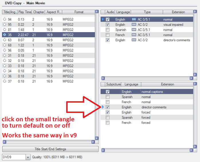Click the Subpicture column header
200x162 pixels.
click(113, 84)
